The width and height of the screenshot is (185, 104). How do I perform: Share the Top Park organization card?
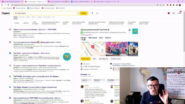(129, 30)
